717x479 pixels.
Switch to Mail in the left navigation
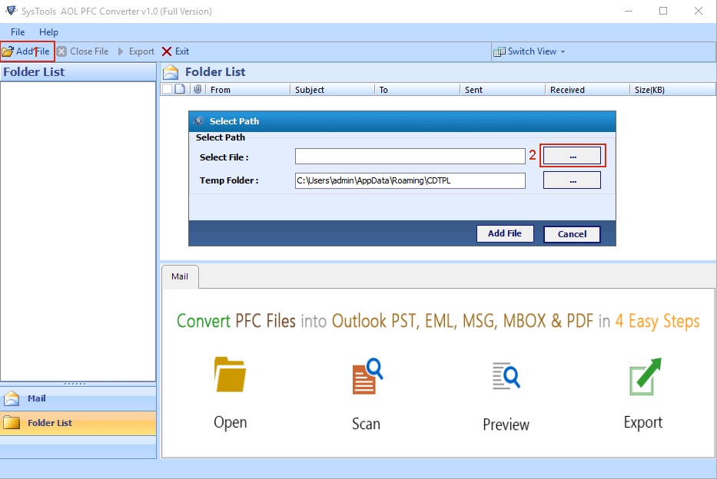click(x=78, y=398)
